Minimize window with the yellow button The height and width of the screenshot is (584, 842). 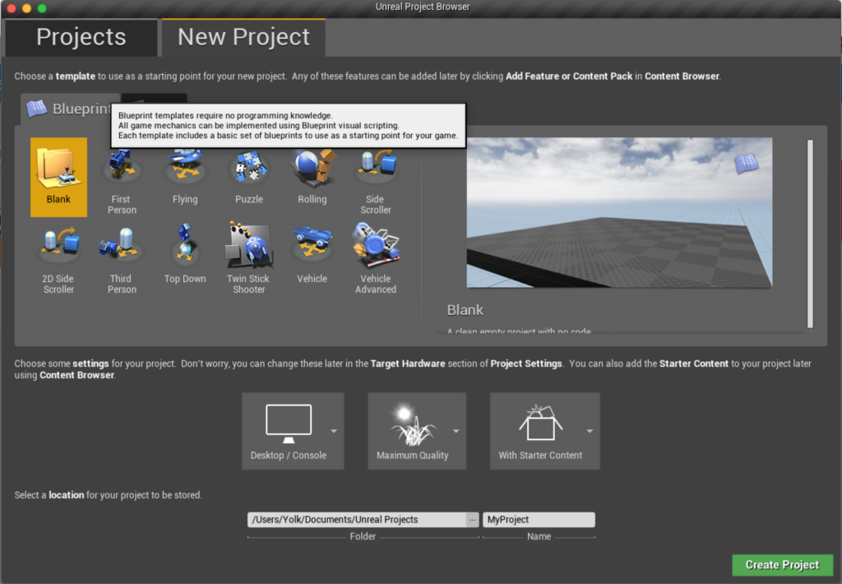(x=27, y=8)
